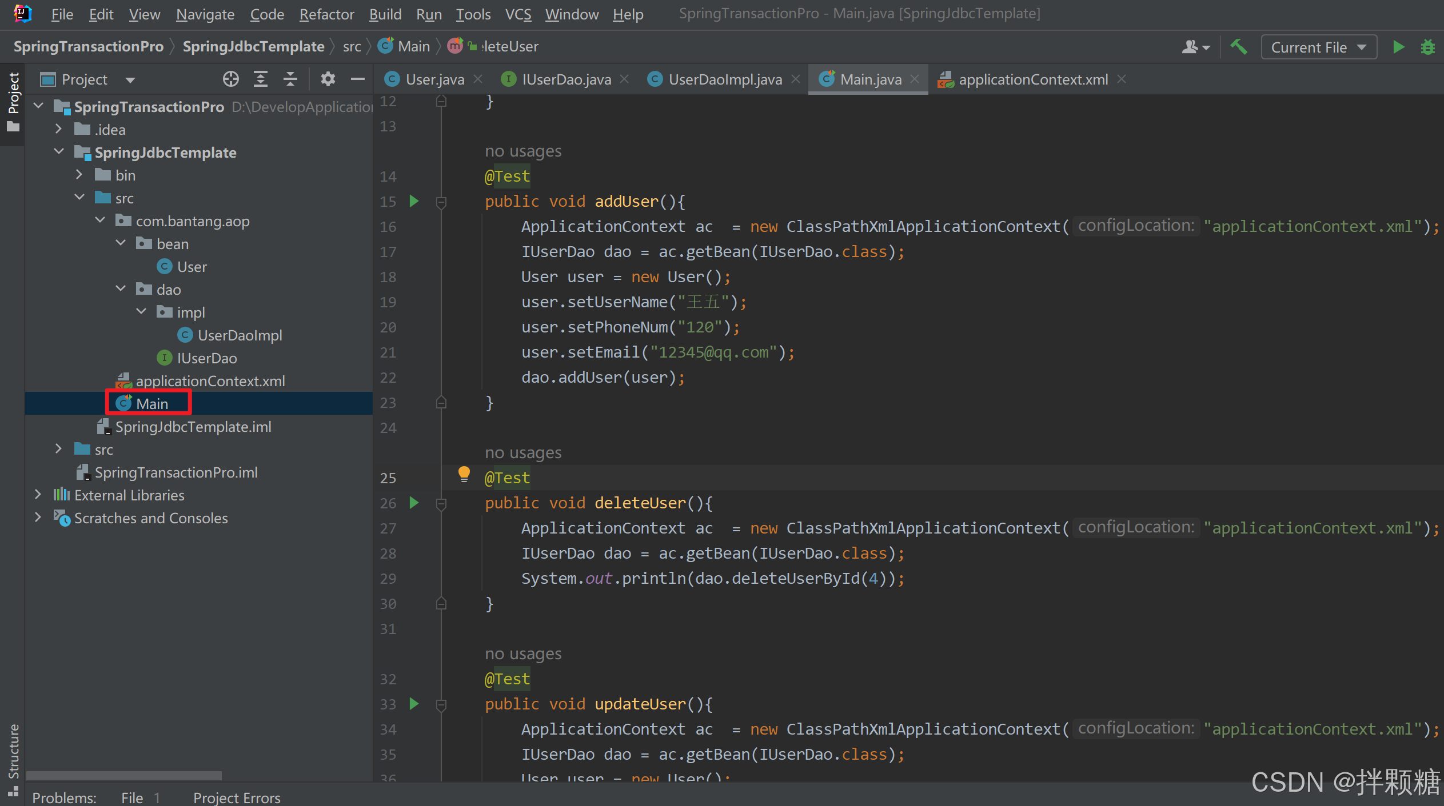
Task: Switch to the UserDaoImpl.java tab
Action: click(x=724, y=79)
